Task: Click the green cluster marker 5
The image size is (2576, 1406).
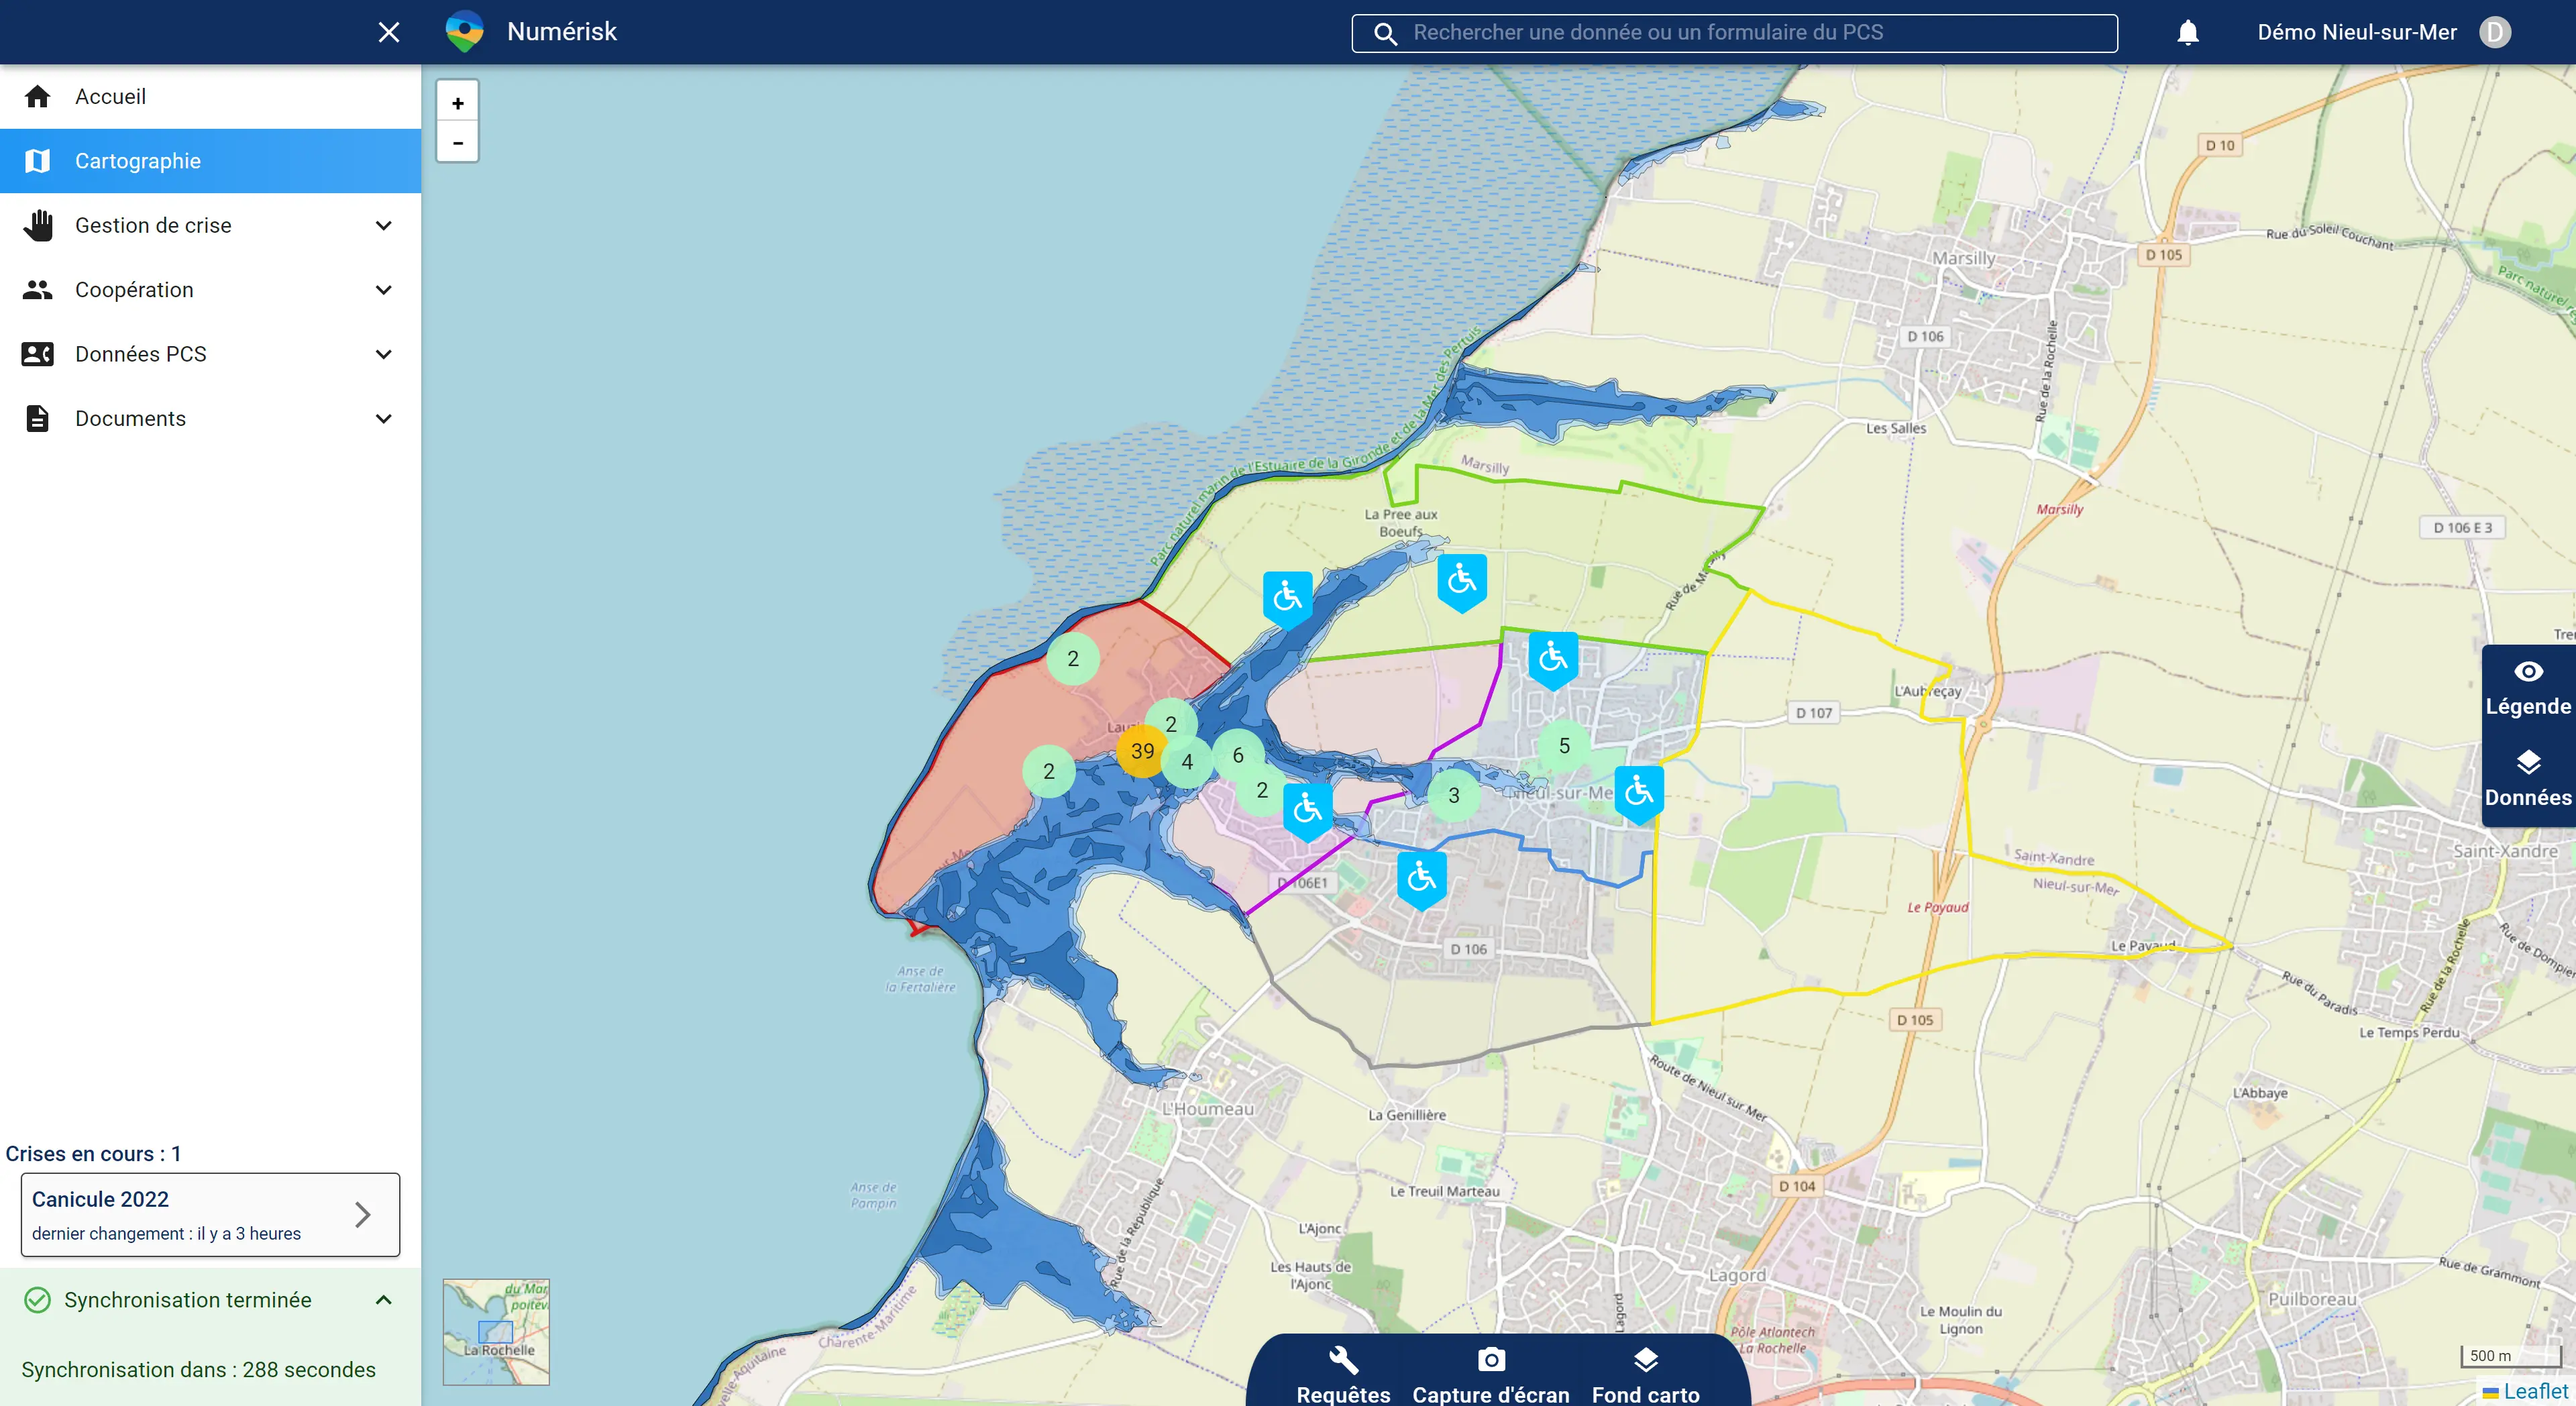Action: pyautogui.click(x=1564, y=746)
